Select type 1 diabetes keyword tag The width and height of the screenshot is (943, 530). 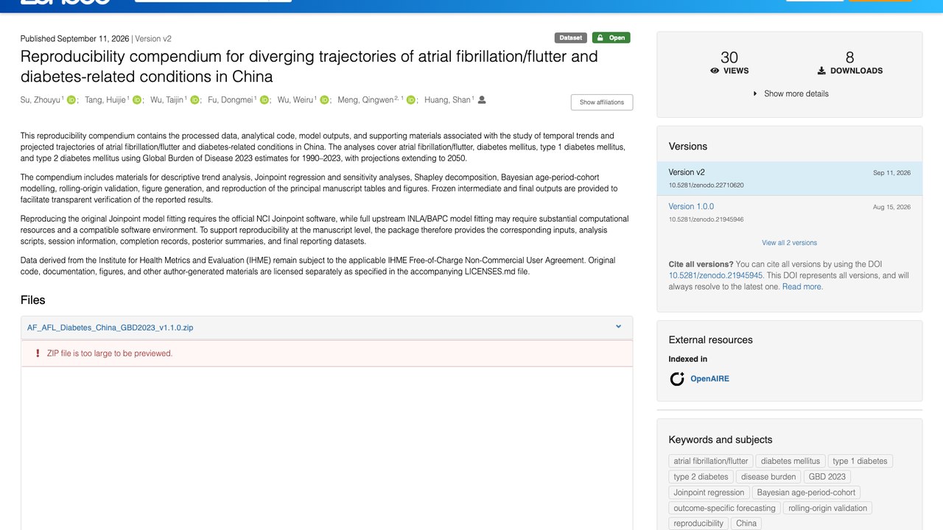(860, 461)
